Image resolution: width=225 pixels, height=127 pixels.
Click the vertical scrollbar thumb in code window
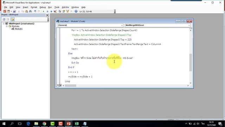coord(191,62)
